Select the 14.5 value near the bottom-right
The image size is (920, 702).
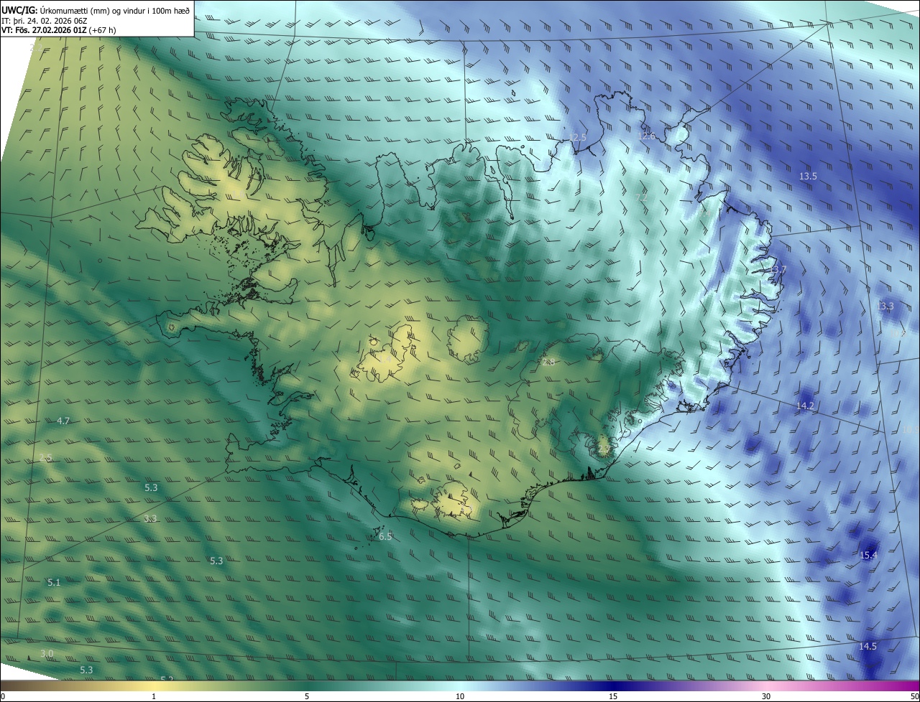click(868, 647)
